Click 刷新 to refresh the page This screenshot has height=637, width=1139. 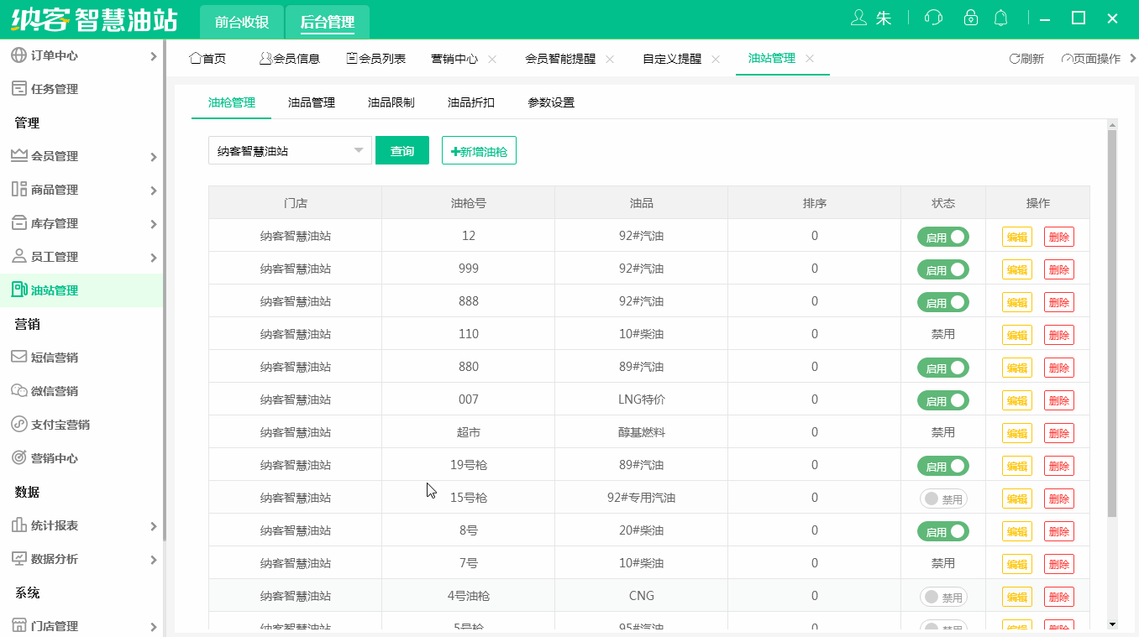[x=1025, y=58]
